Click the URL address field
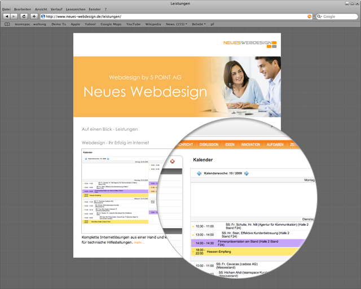 coord(176,16)
